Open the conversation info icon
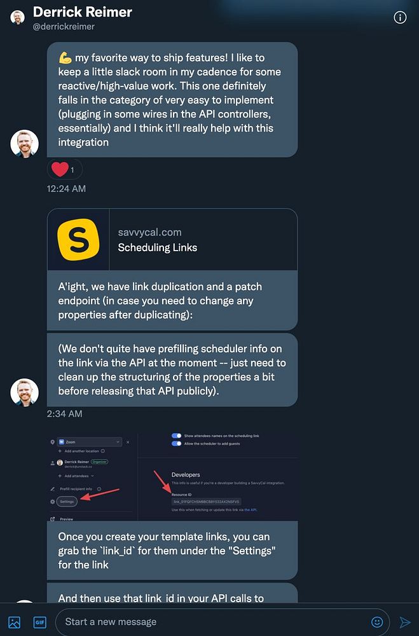 pos(400,17)
